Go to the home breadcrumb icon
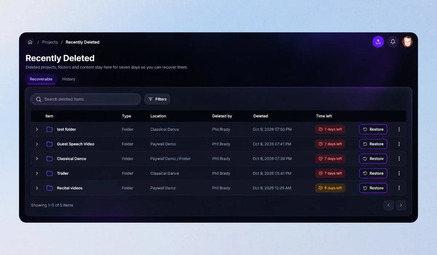437x255 pixels. point(30,42)
